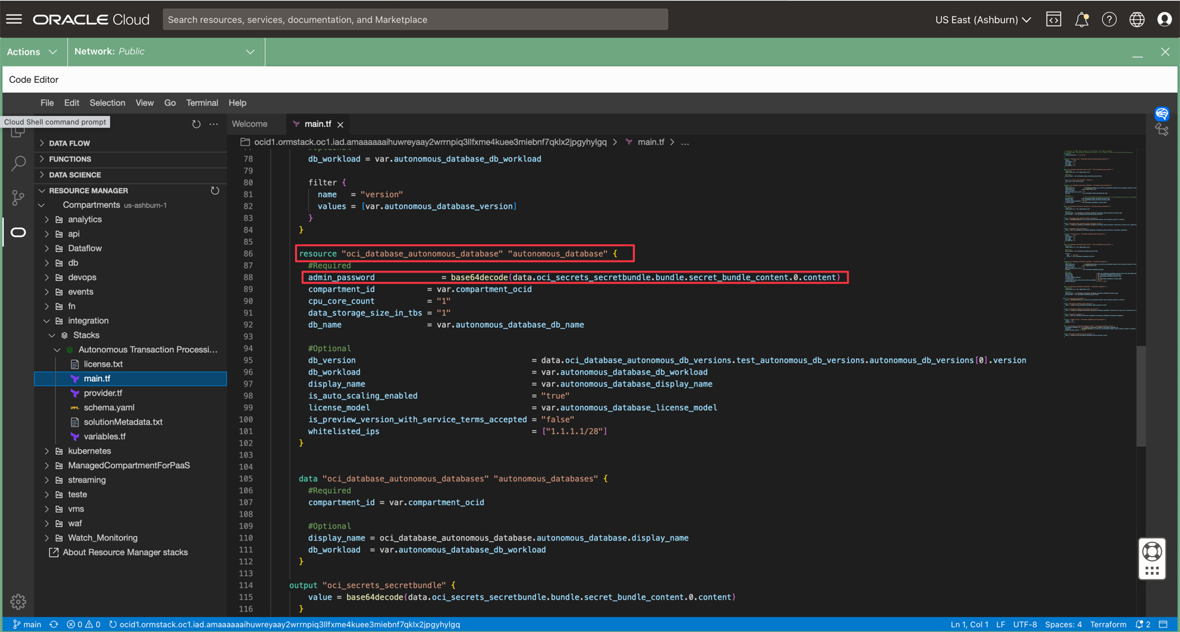The height and width of the screenshot is (632, 1180).
Task: Open the Oracle Cloud navigation hamburger menu
Action: pos(14,19)
